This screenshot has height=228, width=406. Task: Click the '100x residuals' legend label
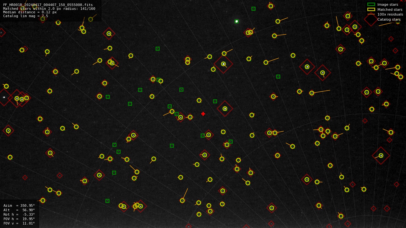coord(390,14)
